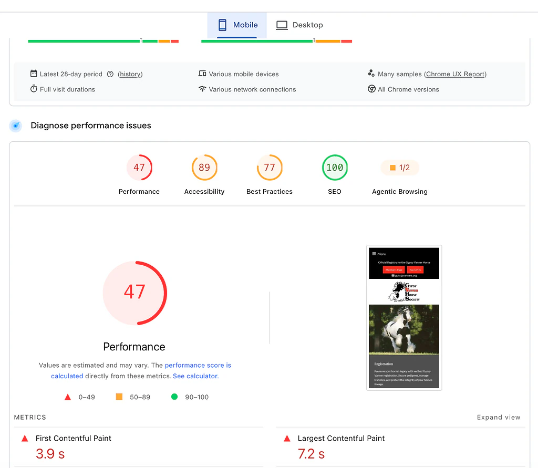Screen dimensions: 538x468
Task: Switch to the Desktop tab
Action: click(299, 25)
